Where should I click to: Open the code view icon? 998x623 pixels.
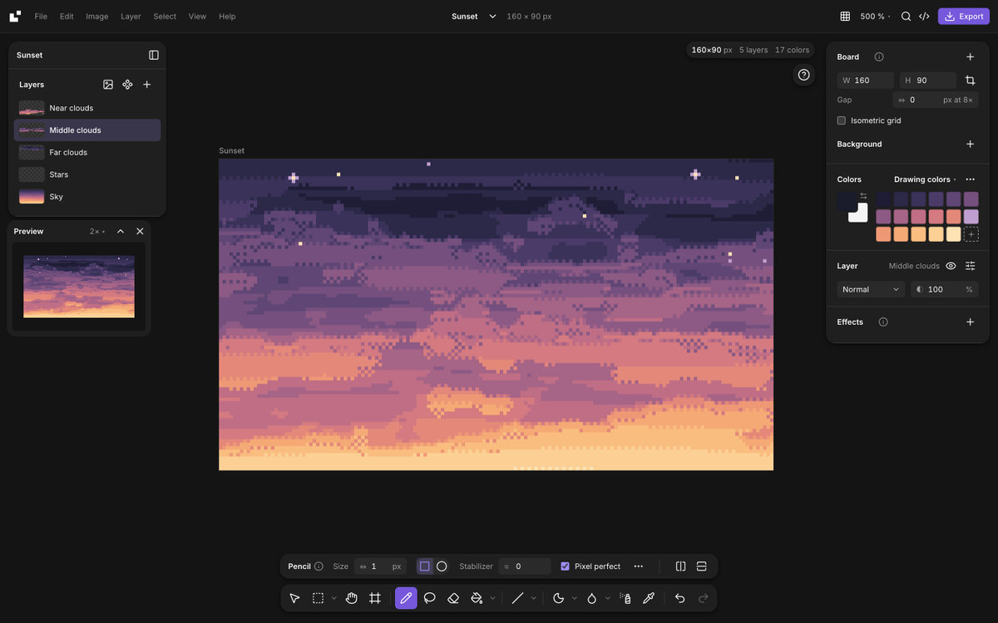point(924,17)
